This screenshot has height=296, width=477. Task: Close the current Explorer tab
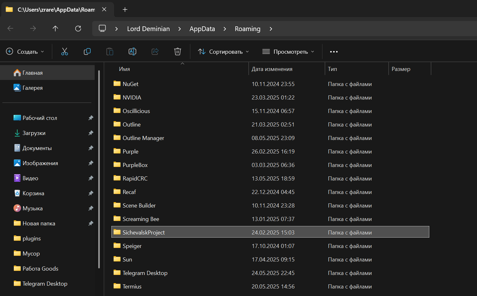(104, 9)
